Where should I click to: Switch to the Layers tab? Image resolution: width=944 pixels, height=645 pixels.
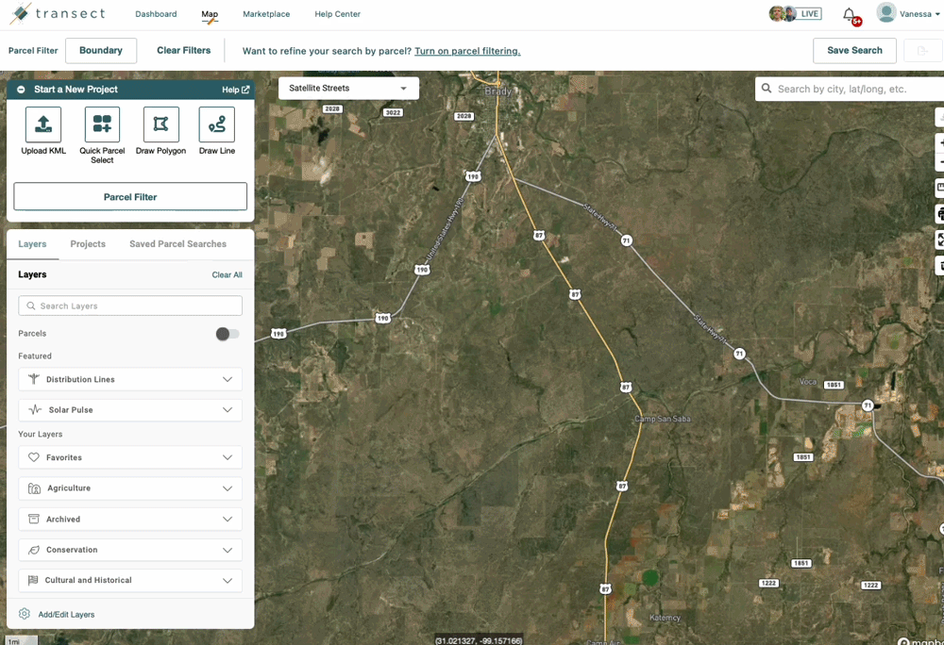tap(32, 243)
